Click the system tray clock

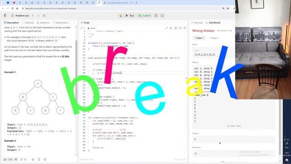(287, 154)
